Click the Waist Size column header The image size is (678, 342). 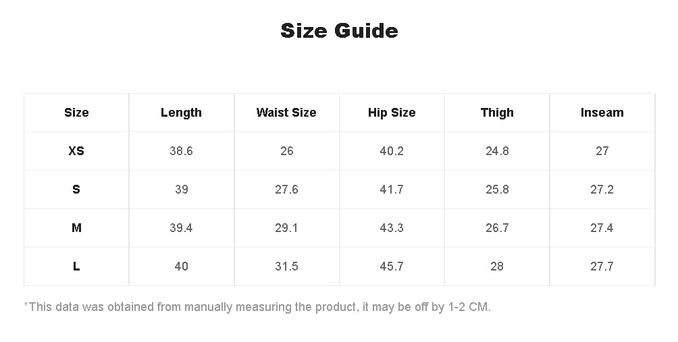click(x=286, y=113)
